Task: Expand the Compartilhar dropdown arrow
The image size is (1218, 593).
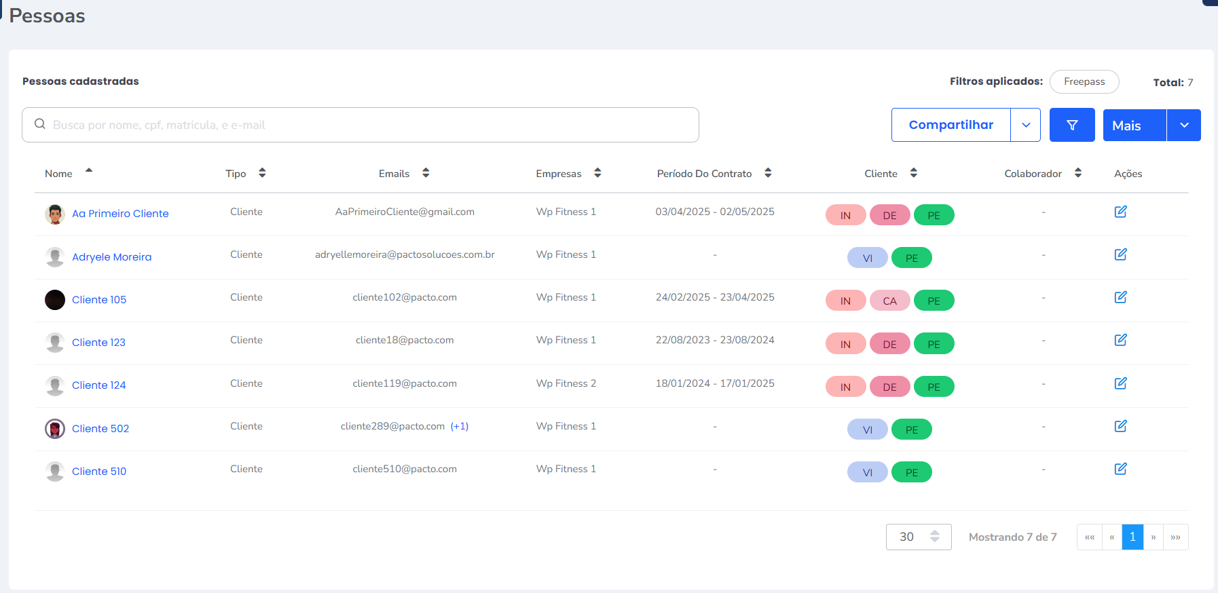Action: (1026, 125)
